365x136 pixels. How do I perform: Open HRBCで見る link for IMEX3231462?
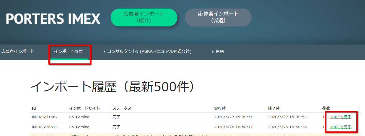340,117
